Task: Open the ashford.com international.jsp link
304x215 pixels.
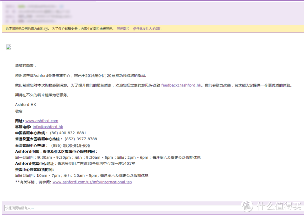Action: pos(92,182)
